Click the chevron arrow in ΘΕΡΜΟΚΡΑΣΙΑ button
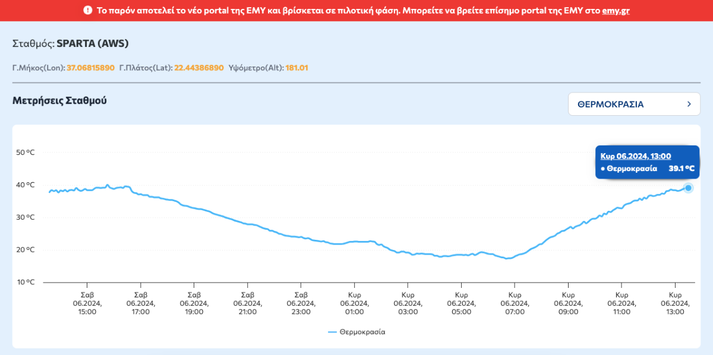The width and height of the screenshot is (713, 355). click(689, 104)
